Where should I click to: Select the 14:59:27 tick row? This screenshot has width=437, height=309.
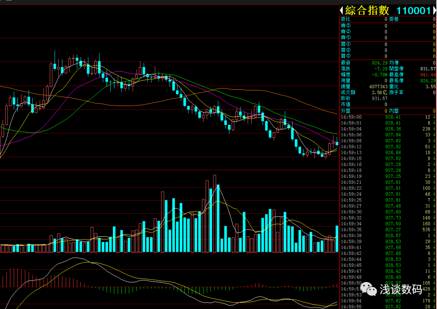[x=388, y=206]
